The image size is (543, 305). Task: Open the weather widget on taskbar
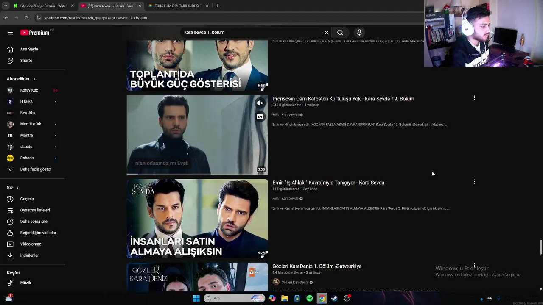point(9,298)
